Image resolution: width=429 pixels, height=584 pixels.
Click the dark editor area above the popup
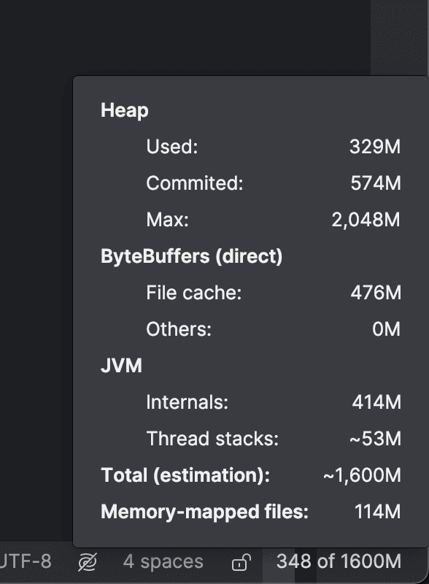185,37
